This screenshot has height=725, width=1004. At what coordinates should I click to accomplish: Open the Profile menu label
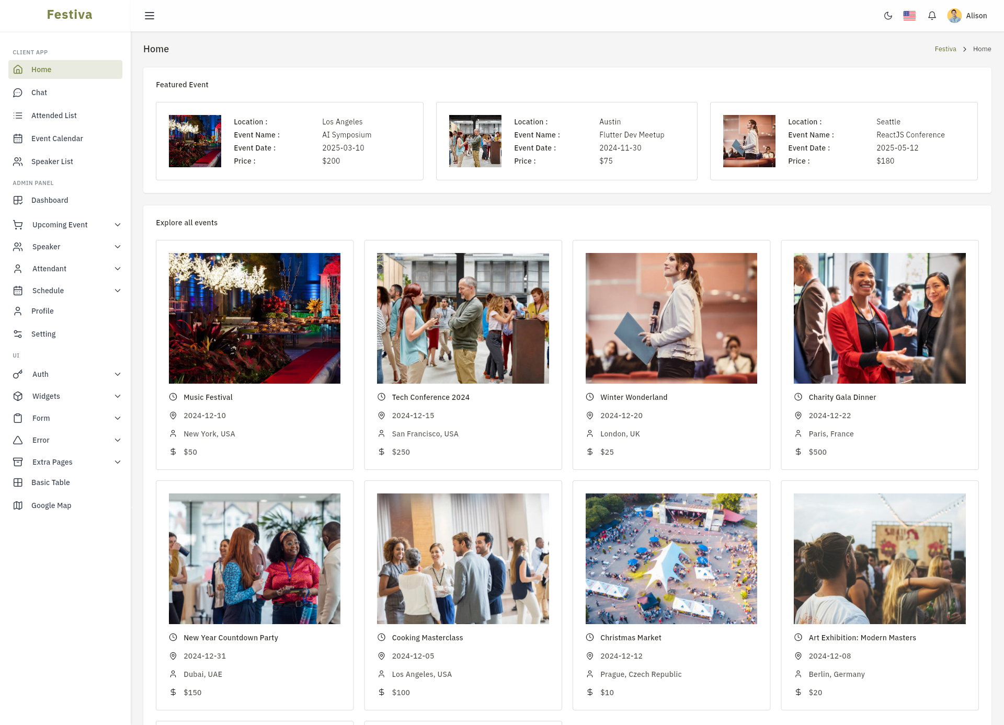(x=42, y=311)
